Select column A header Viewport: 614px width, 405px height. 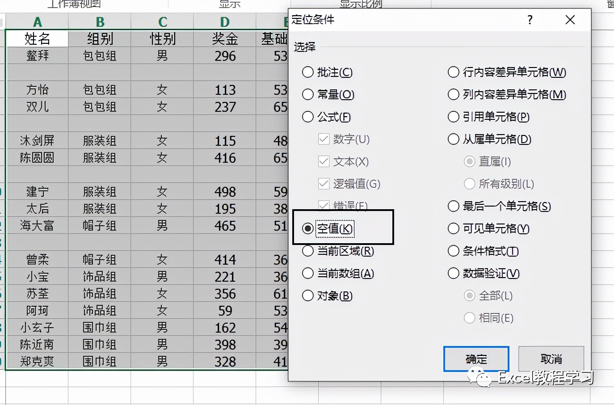point(37,21)
